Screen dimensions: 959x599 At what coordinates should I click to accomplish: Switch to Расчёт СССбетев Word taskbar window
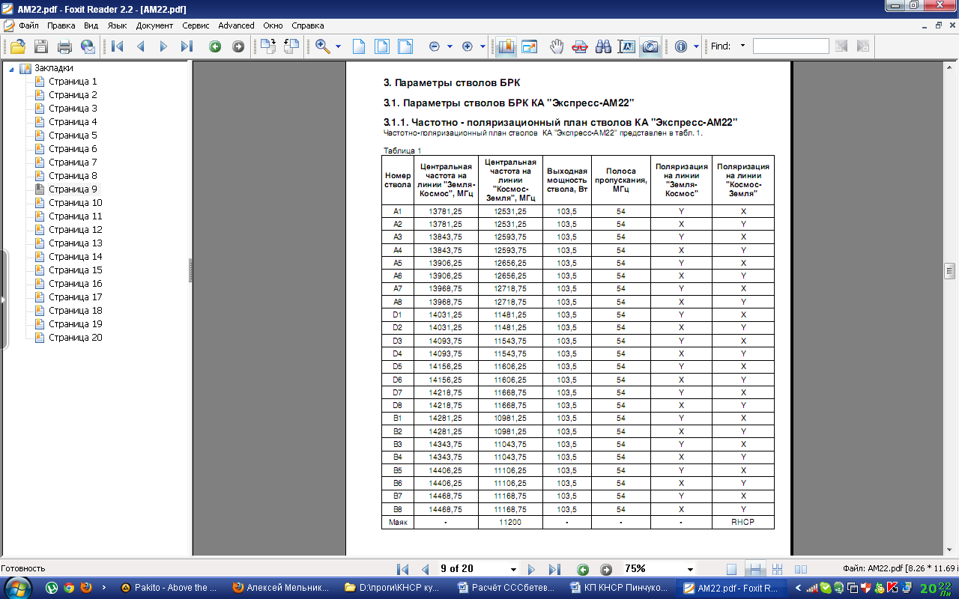click(506, 588)
